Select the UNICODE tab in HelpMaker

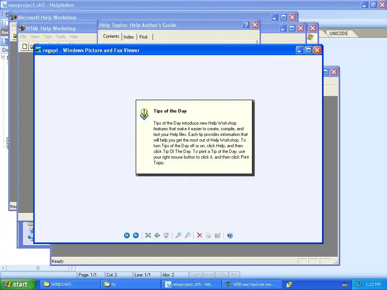coord(339,34)
